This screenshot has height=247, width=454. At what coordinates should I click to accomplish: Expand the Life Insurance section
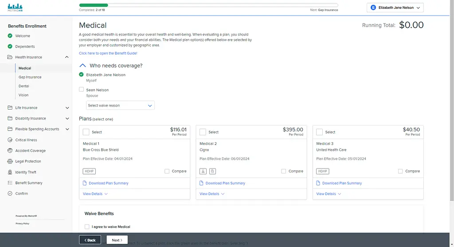pyautogui.click(x=67, y=108)
